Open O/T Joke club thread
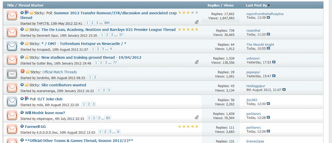 pyautogui.click(x=50, y=99)
